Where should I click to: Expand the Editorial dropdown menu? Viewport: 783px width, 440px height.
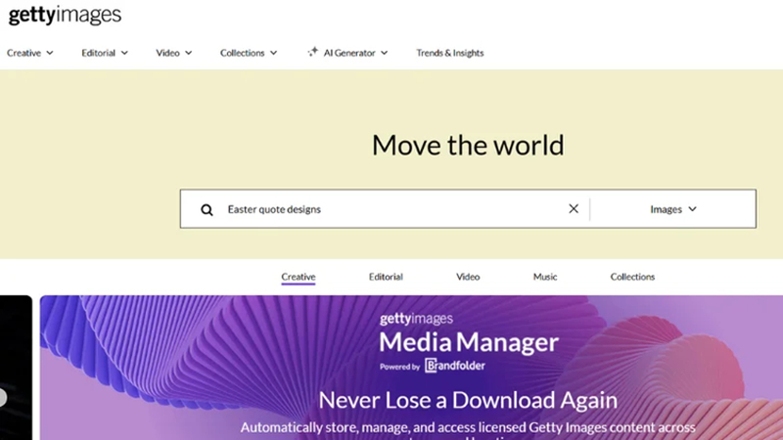tap(105, 53)
